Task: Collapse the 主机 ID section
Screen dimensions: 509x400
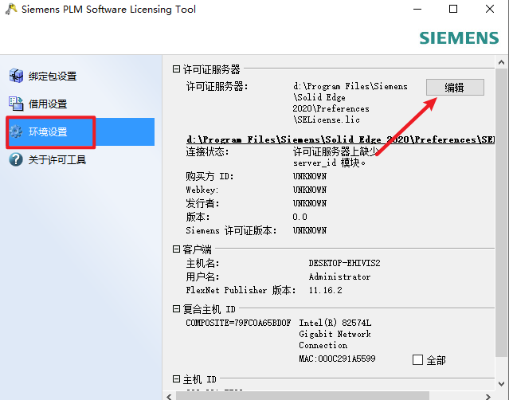Action: click(176, 379)
